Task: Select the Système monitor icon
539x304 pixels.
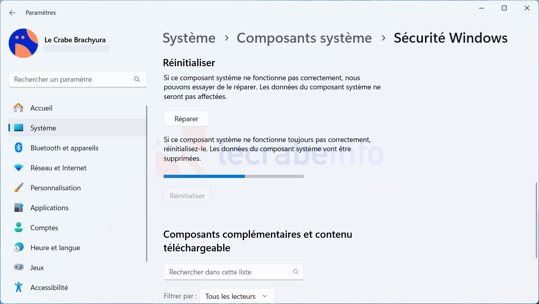Action: coord(18,128)
